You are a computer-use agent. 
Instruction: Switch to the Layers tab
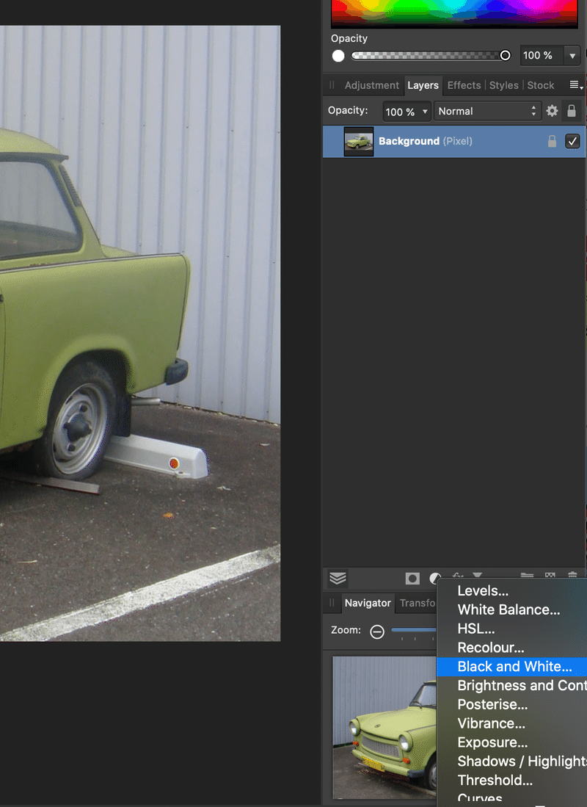click(423, 85)
